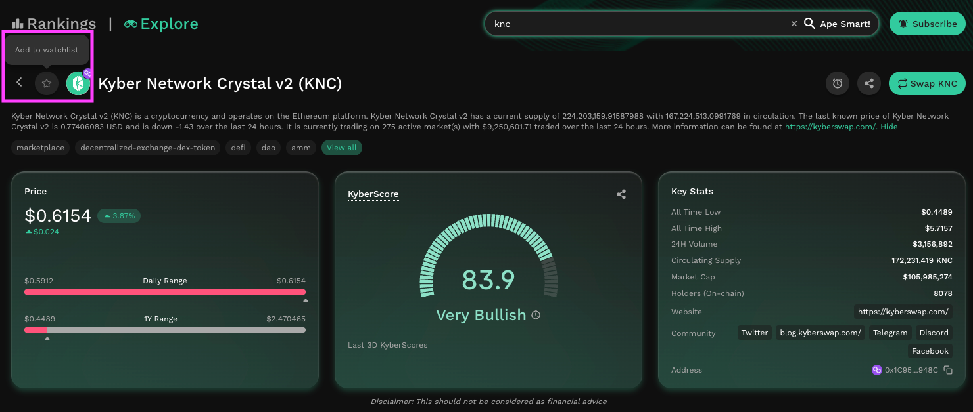The height and width of the screenshot is (412, 973).
Task: Select the marketplace tag
Action: click(x=41, y=148)
